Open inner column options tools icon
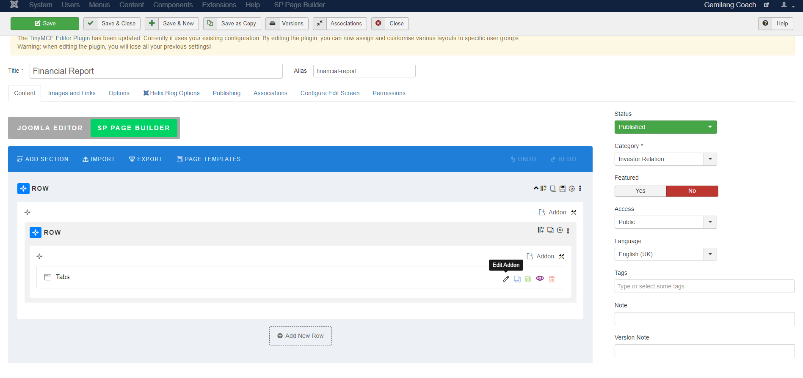The height and width of the screenshot is (378, 803). coord(562,256)
